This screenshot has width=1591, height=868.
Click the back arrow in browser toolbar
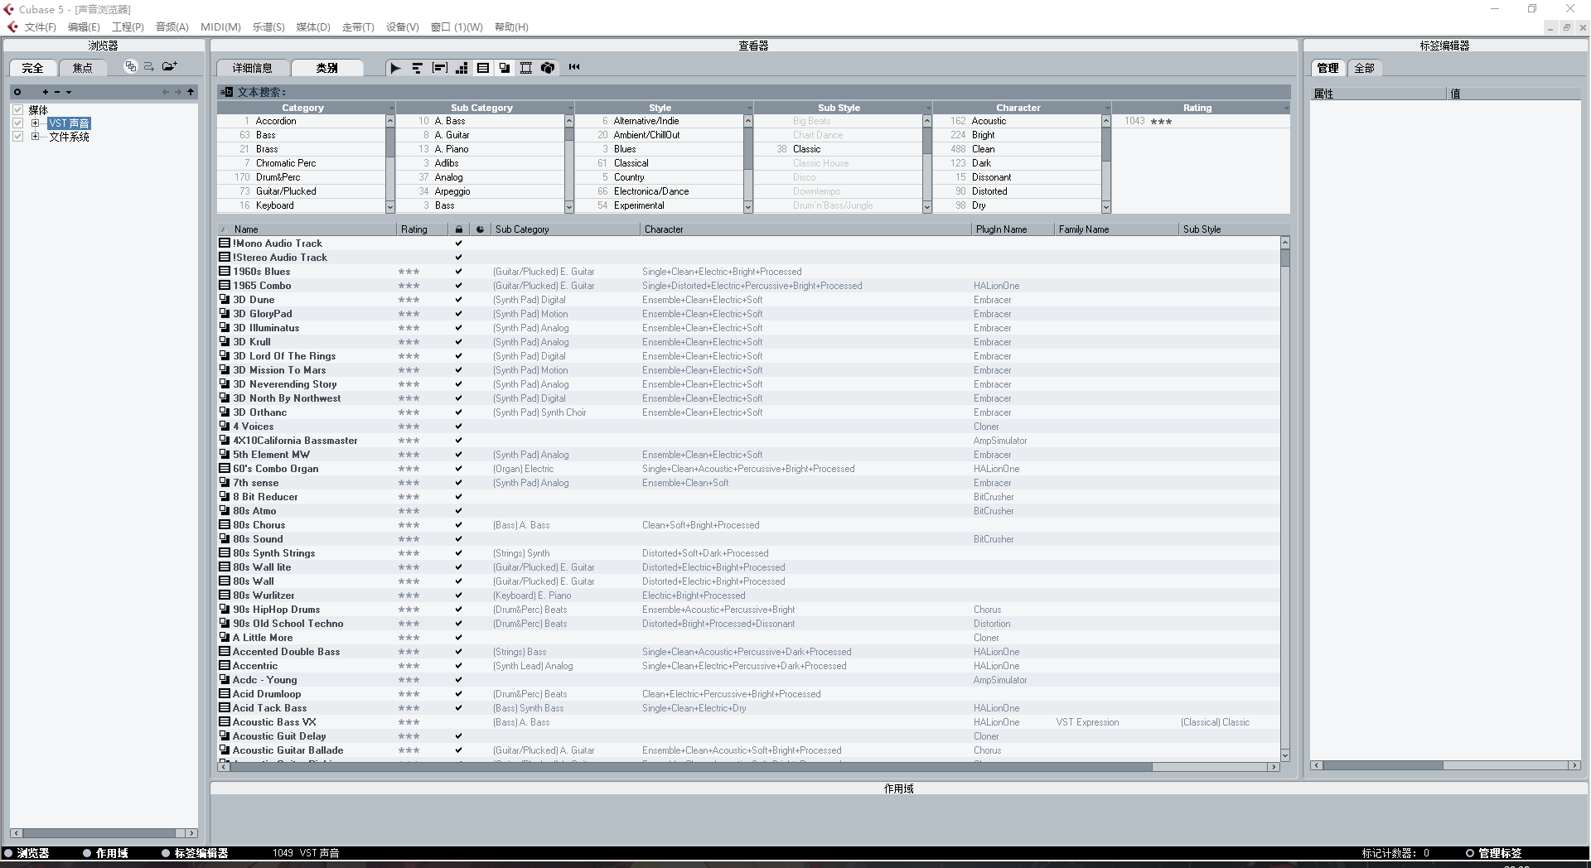coord(166,92)
